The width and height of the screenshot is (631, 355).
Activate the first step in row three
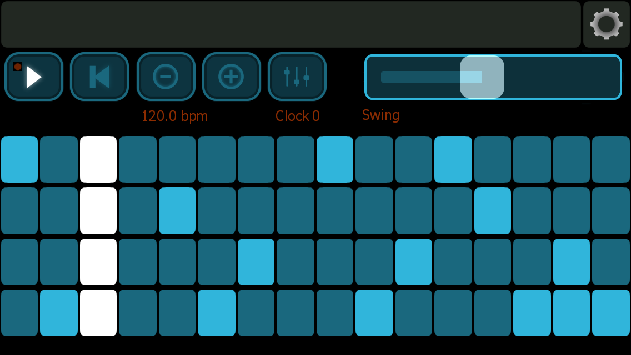point(19,262)
